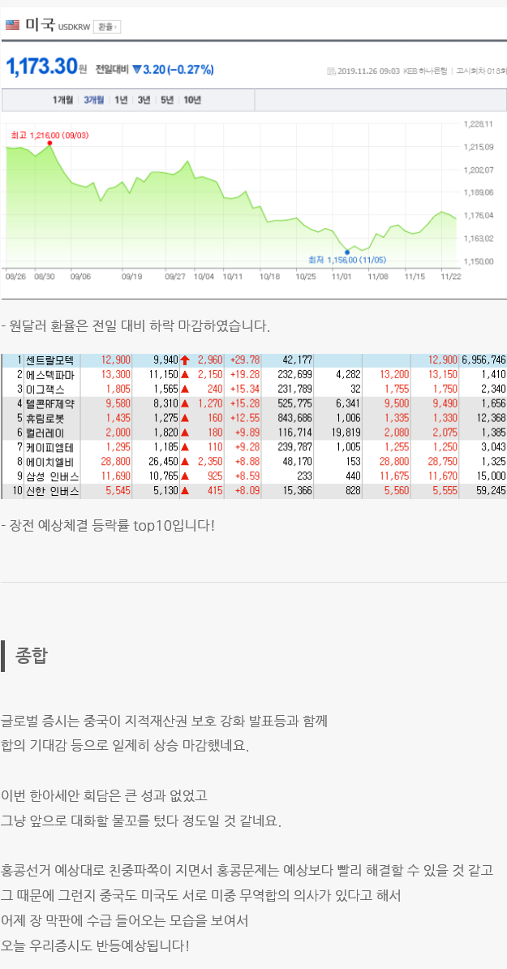Select the 1년 chart period tab
This screenshot has height=969, width=507.
tap(121, 100)
